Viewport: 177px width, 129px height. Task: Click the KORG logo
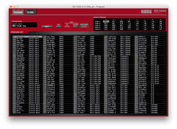[146, 12]
